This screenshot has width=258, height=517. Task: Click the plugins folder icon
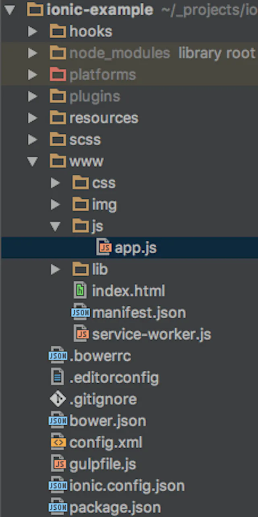click(x=58, y=96)
